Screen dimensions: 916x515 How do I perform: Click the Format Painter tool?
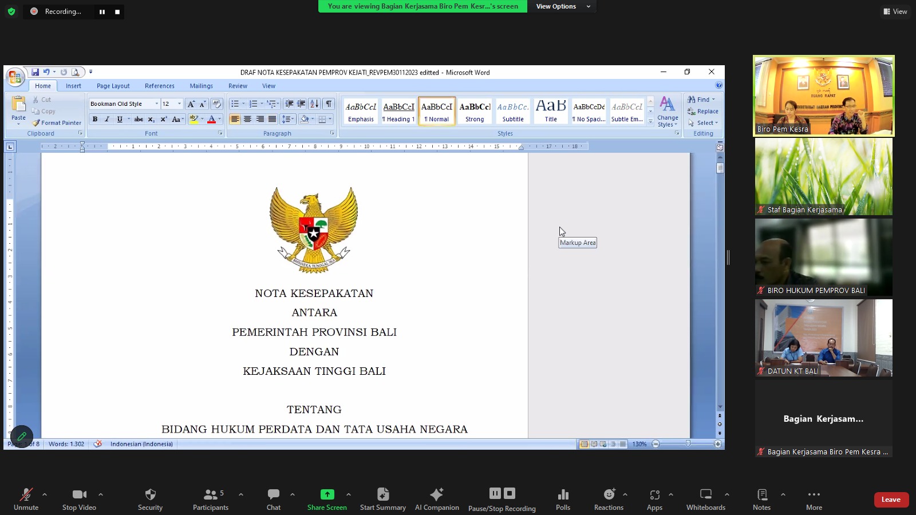click(57, 122)
